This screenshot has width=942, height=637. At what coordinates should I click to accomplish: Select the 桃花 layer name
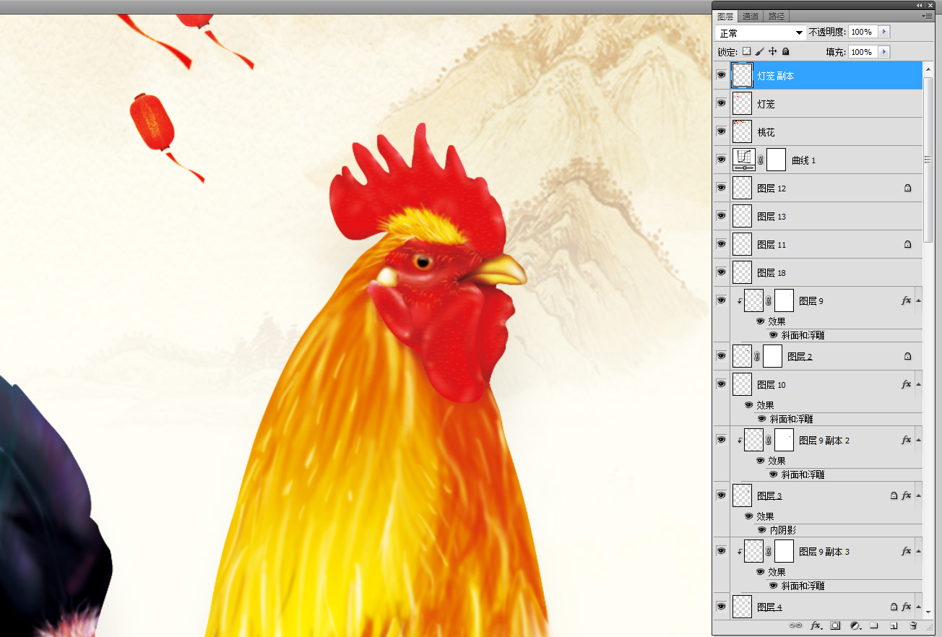(x=766, y=132)
